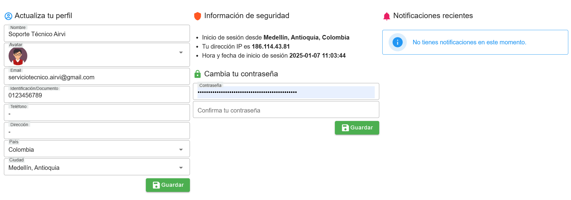Click the user profile icon beside Actualiza tu perfil
The image size is (571, 200).
pyautogui.click(x=8, y=16)
